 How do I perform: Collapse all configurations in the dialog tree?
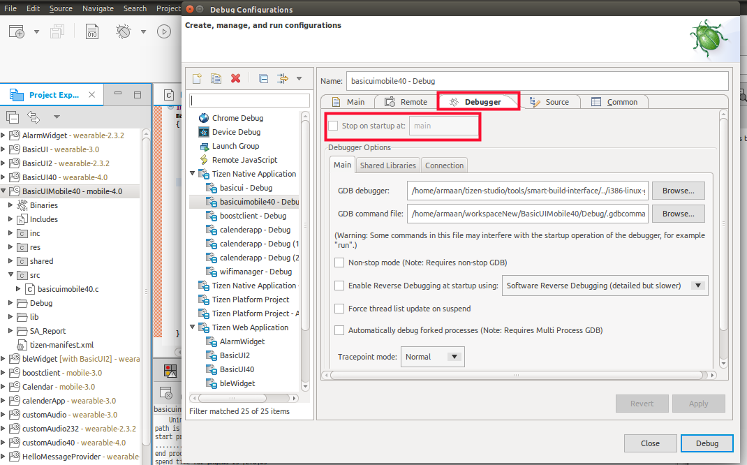tap(263, 78)
